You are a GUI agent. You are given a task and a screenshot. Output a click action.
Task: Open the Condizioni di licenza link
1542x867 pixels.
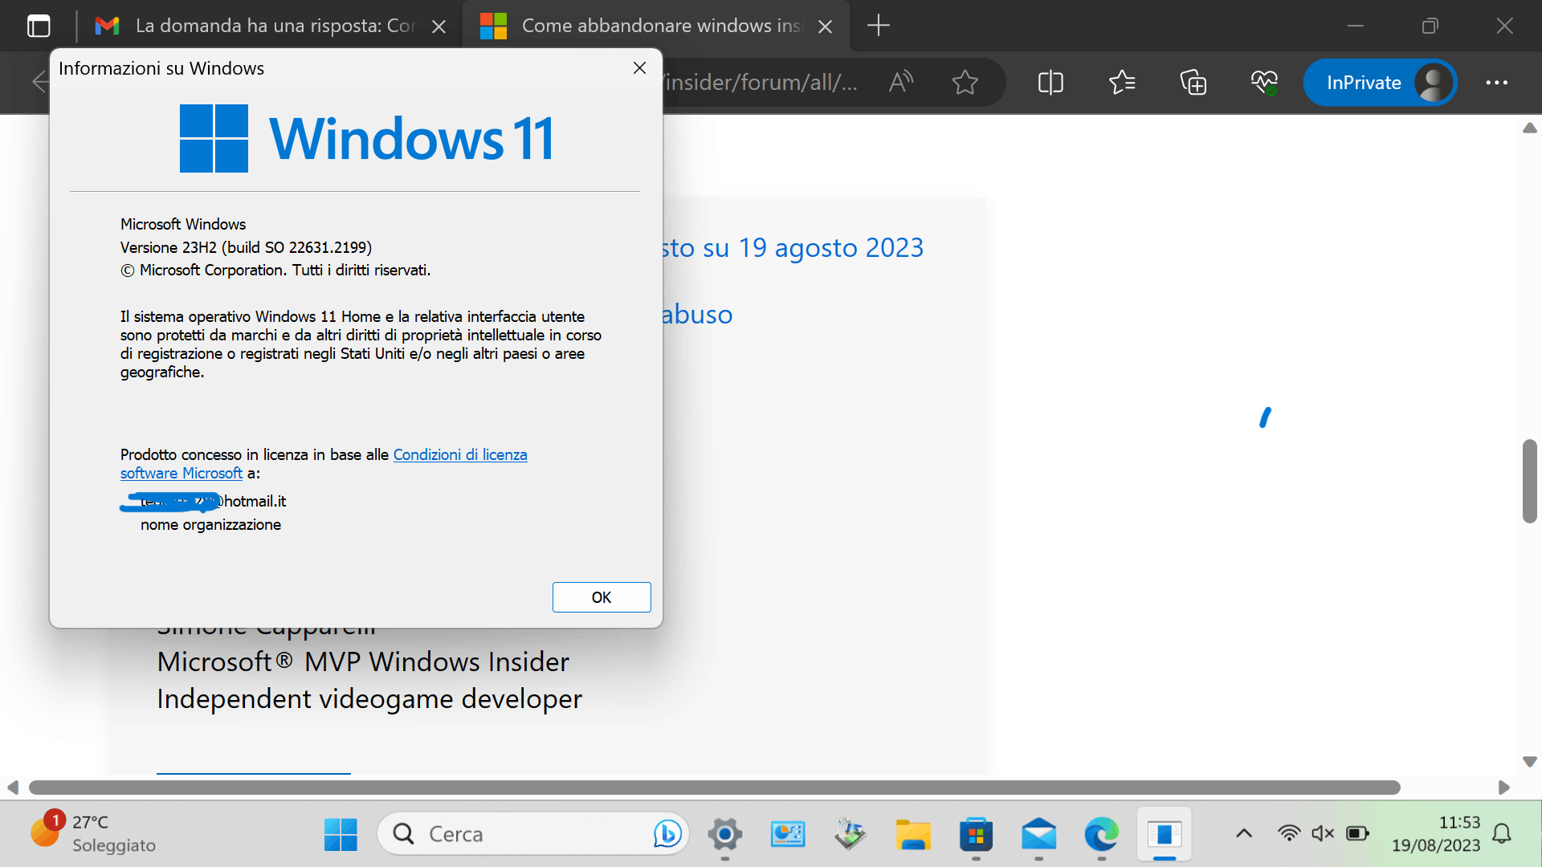[459, 454]
